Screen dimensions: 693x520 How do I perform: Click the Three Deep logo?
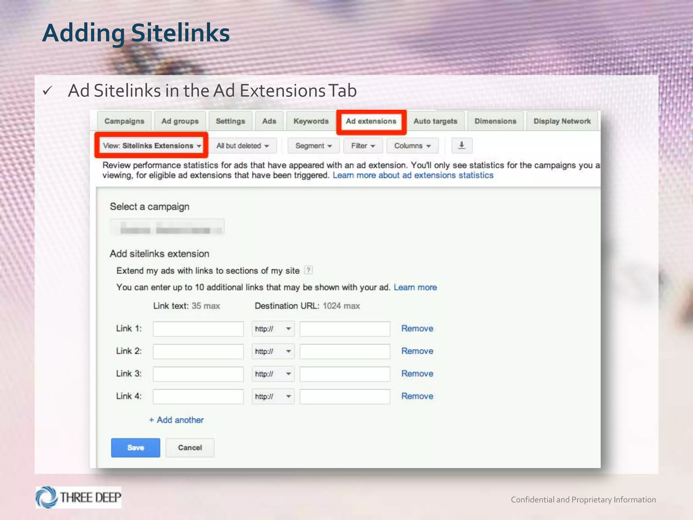pos(79,497)
